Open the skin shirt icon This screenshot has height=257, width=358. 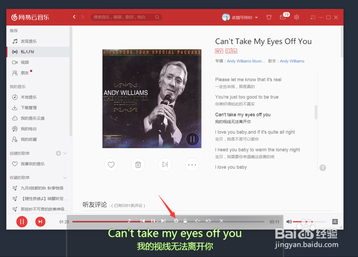pos(269,17)
